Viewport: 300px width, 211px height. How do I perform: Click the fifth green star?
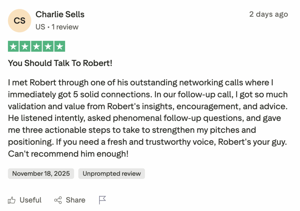click(x=59, y=46)
